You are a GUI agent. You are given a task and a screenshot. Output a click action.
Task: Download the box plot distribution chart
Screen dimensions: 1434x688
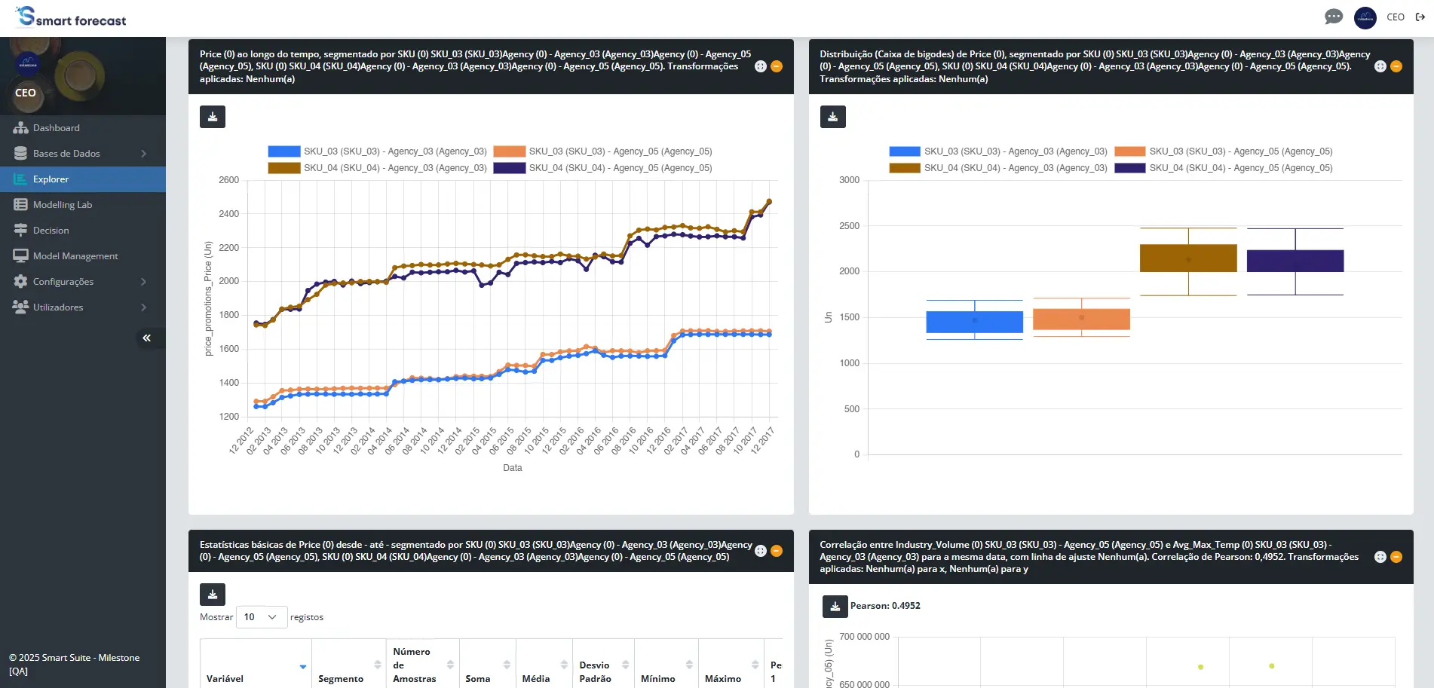click(x=832, y=117)
